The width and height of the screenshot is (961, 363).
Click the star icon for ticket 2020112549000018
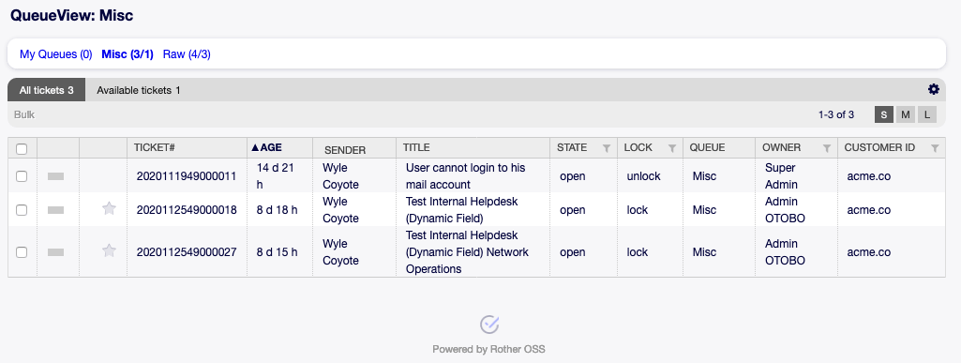click(109, 209)
